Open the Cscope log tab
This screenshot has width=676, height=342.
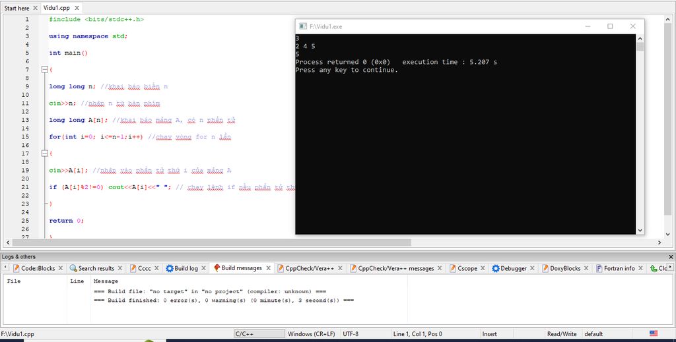click(x=467, y=268)
